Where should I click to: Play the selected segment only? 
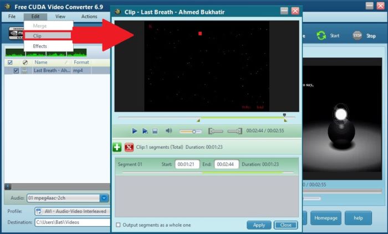[145, 131]
